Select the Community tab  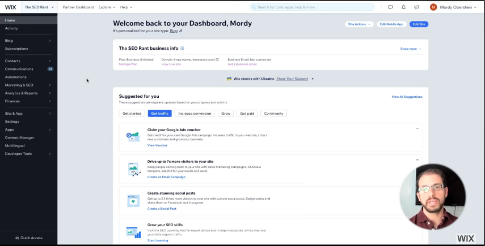pos(274,114)
